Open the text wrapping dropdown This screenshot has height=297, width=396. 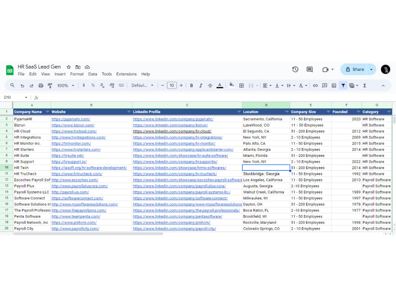click(291, 86)
